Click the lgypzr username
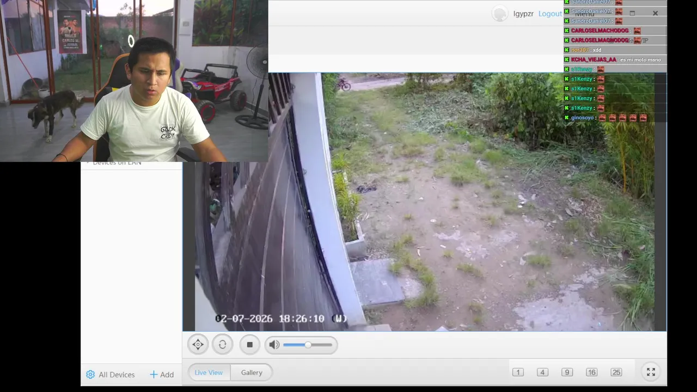This screenshot has width=697, height=392. click(x=523, y=14)
